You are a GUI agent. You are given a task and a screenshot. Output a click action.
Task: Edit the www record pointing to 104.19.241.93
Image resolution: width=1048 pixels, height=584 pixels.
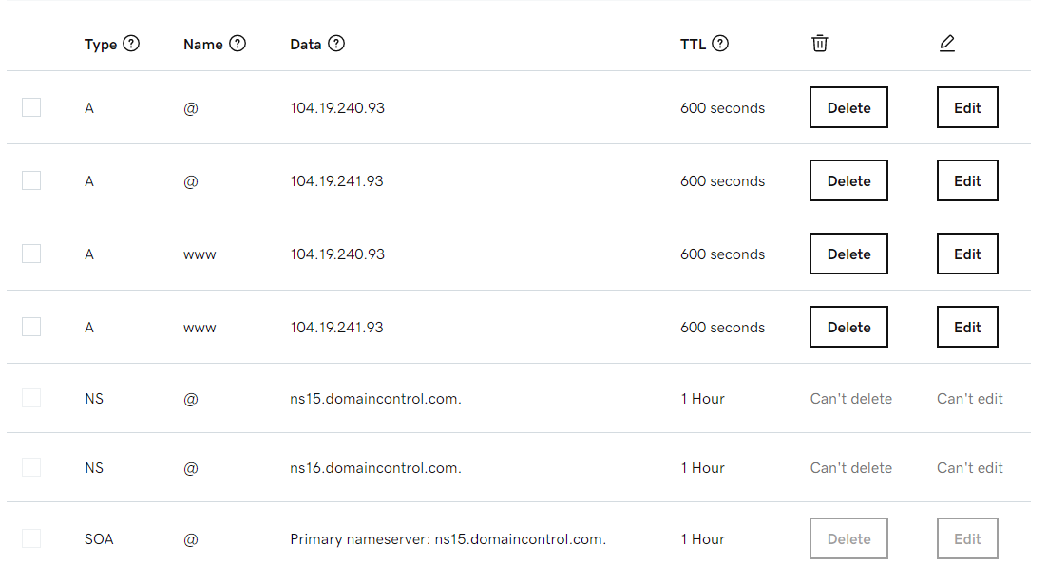(967, 327)
